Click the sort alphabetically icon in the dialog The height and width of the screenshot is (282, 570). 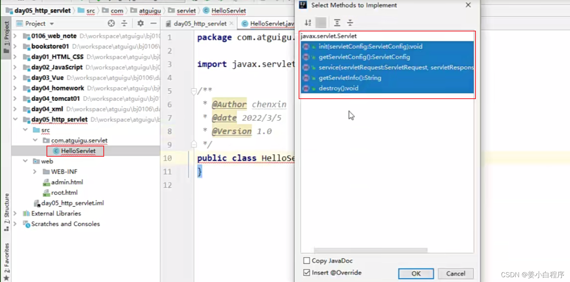click(x=308, y=23)
